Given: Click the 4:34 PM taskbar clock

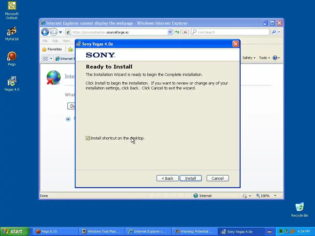Looking at the screenshot, I should (x=303, y=232).
